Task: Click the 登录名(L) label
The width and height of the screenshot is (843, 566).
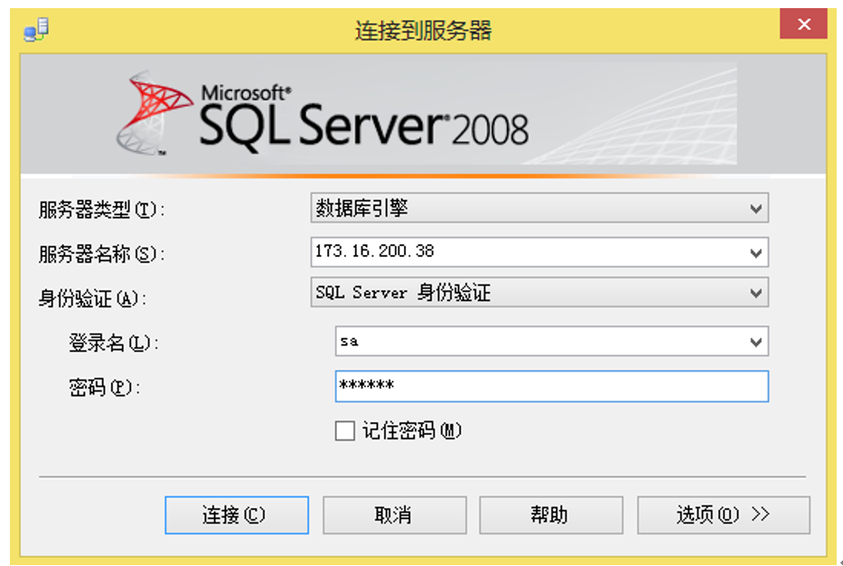Action: click(x=113, y=343)
